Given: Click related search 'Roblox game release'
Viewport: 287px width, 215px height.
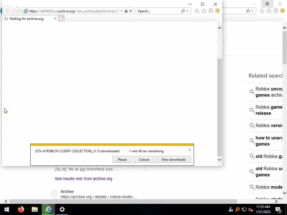Looking at the screenshot, I should [269, 110].
